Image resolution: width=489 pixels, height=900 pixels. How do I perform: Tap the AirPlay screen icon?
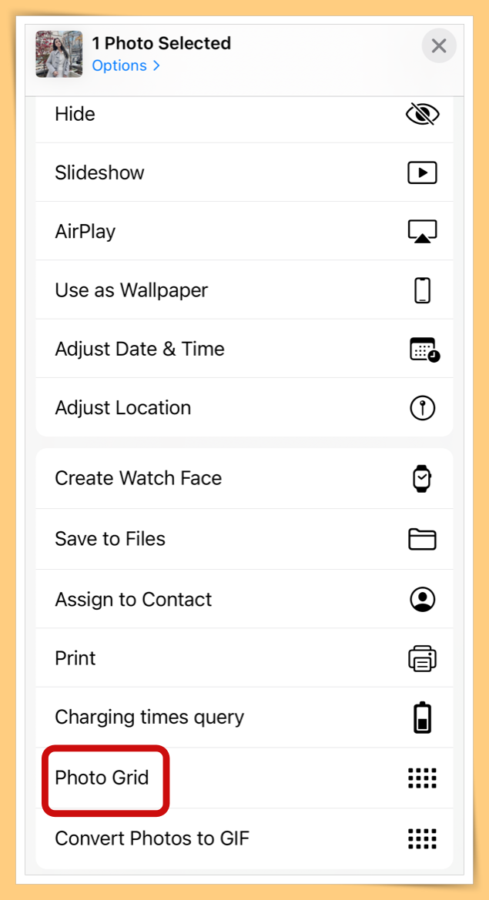(x=423, y=231)
